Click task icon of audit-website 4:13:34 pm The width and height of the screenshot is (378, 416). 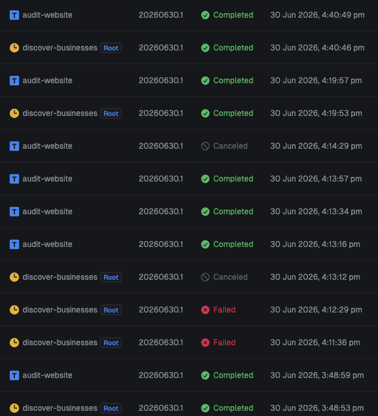tap(14, 212)
